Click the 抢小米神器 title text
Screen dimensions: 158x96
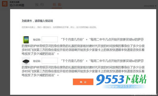(x=17, y=5)
